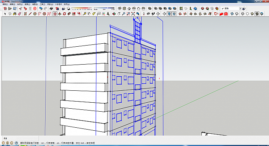Activate the Rotate tool
This screenshot has width=269, height=146.
65,14
